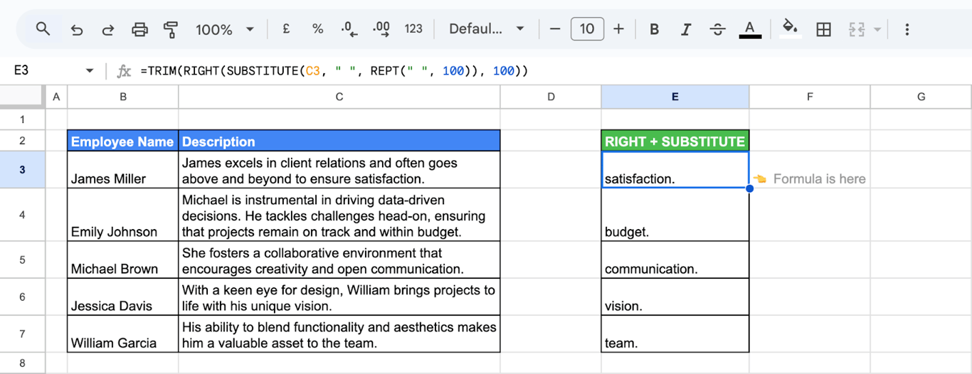Viewport: 972px width, 374px height.
Task: Select the Michael Brown cell
Action: tap(123, 260)
